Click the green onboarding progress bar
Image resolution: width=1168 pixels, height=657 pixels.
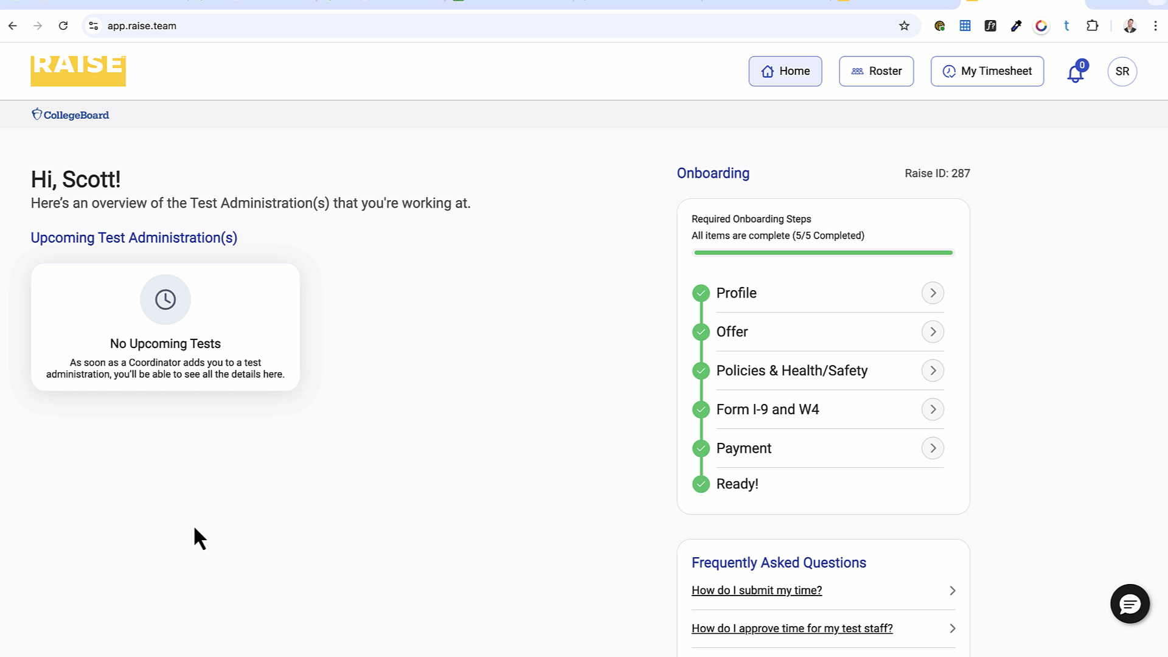(x=822, y=252)
